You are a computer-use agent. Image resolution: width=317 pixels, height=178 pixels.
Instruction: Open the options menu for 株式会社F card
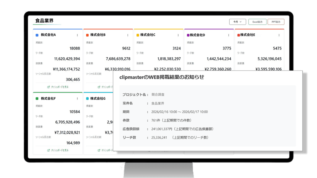[x=77, y=99]
